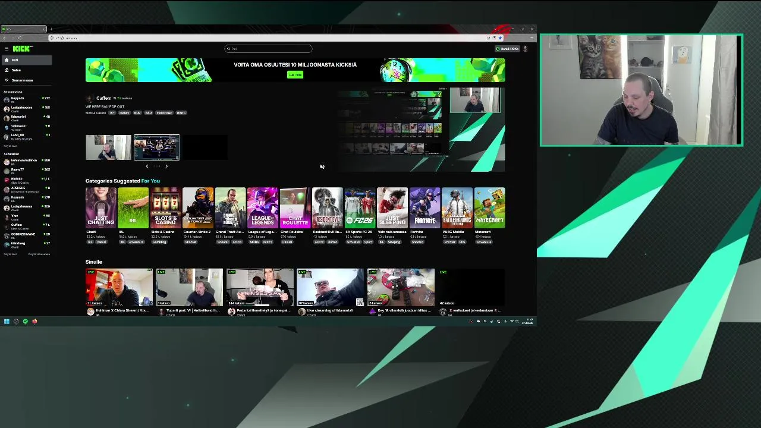Expand recommended channels with Näytä lisää
The image size is (761, 428).
pos(10,254)
